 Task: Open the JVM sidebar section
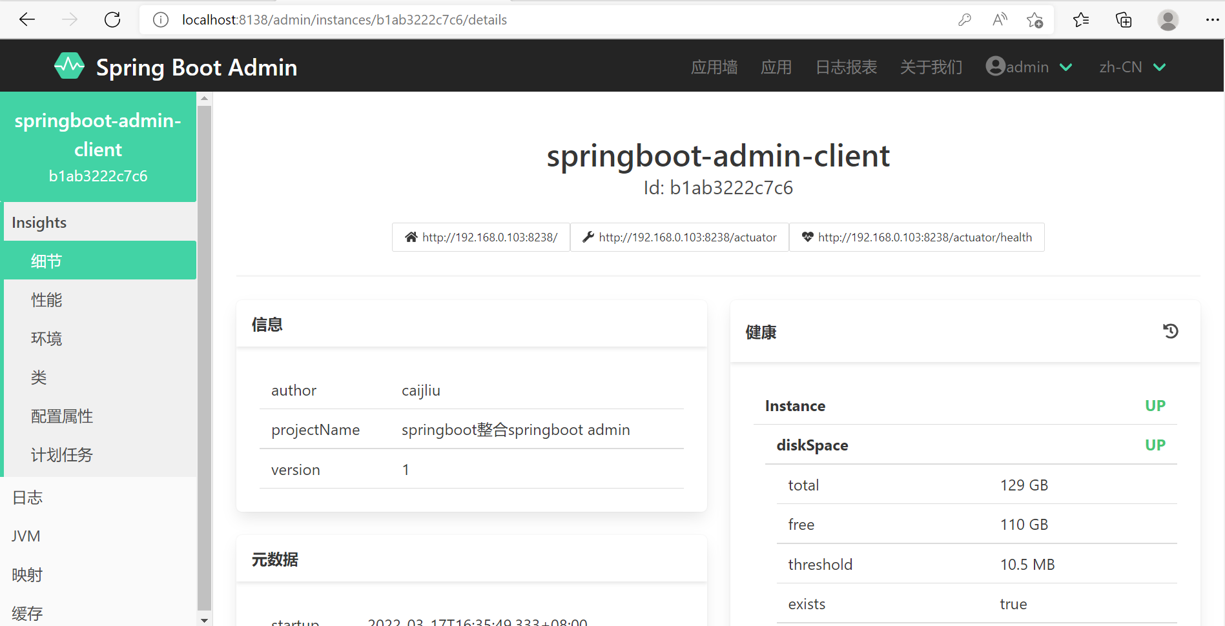98,536
